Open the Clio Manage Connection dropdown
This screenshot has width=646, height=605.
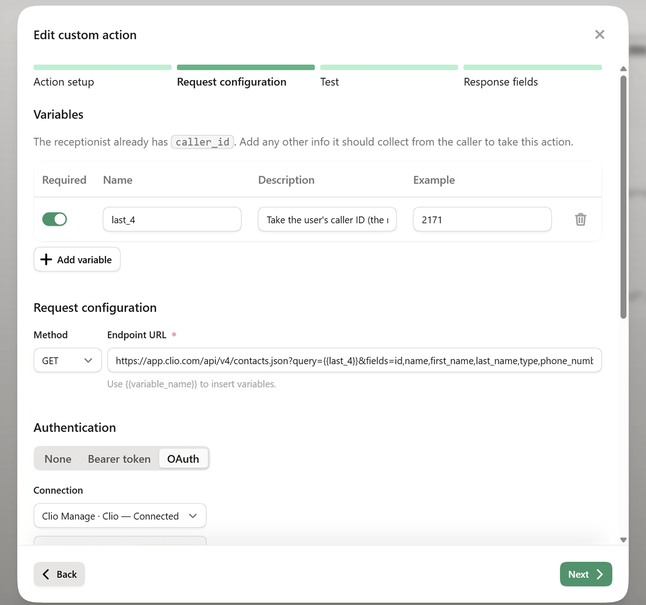point(120,516)
